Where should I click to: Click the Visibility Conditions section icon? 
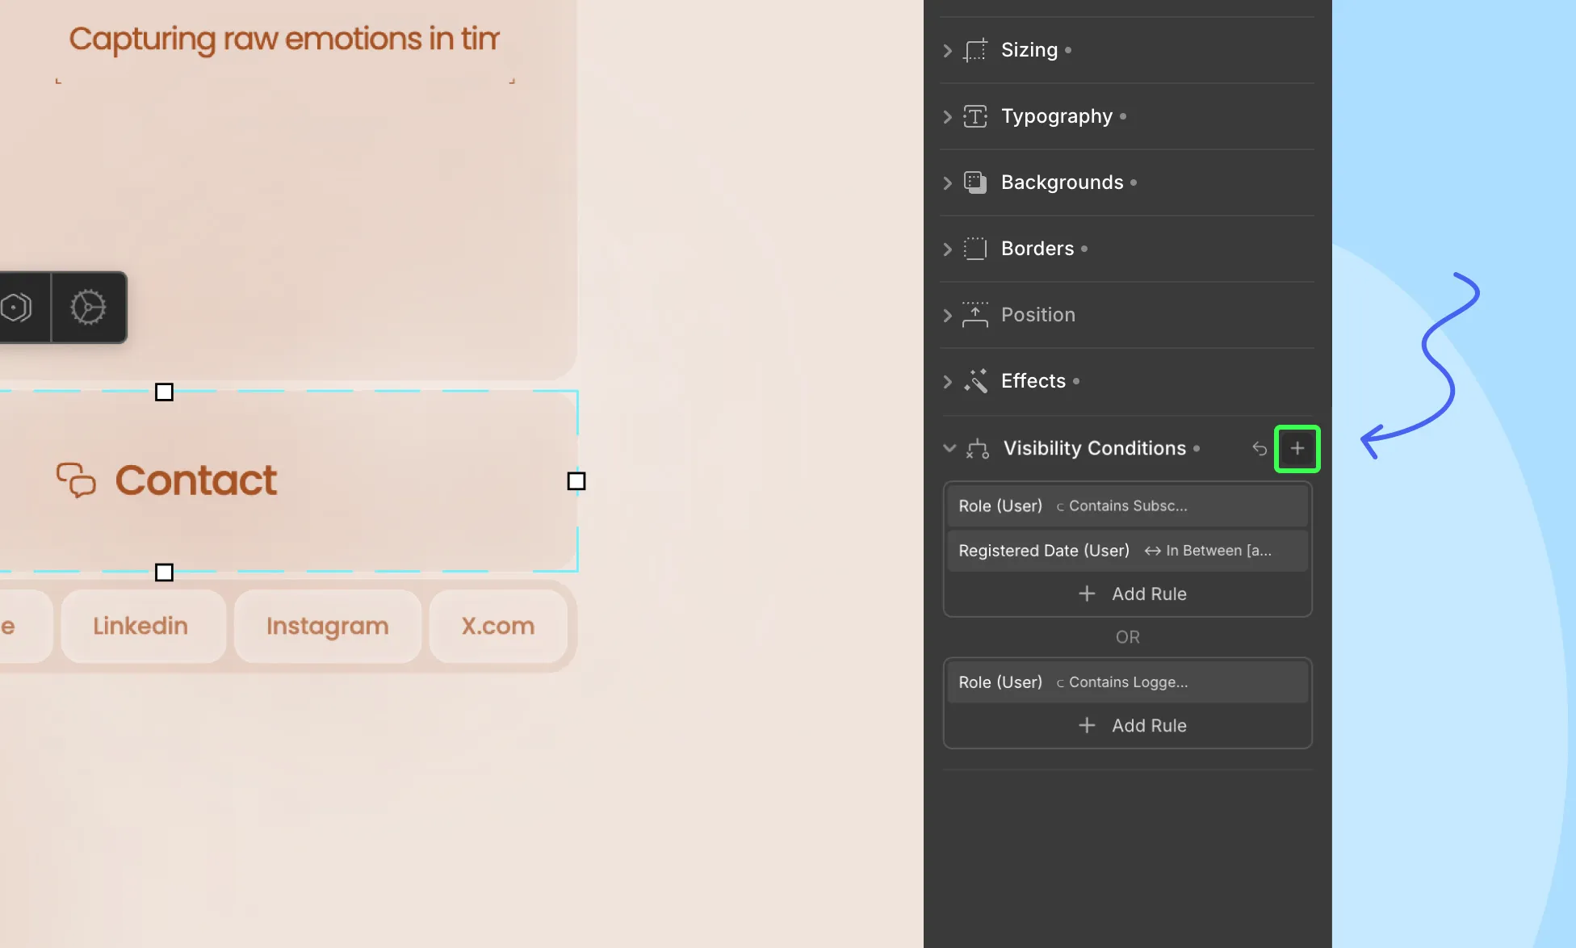pos(978,449)
